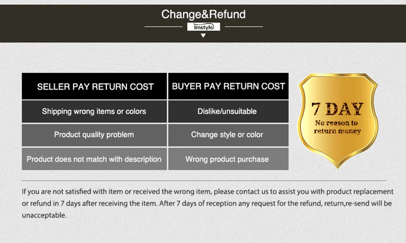Click the decorative line left of Imstyle logo
This screenshot has width=406, height=243.
(163, 27)
